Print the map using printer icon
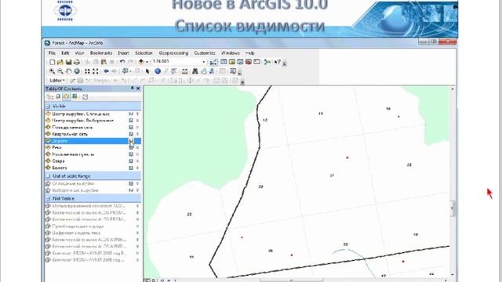 click(77, 62)
